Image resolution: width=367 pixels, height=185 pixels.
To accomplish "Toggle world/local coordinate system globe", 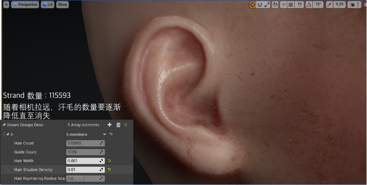I will pyautogui.click(x=275, y=5).
